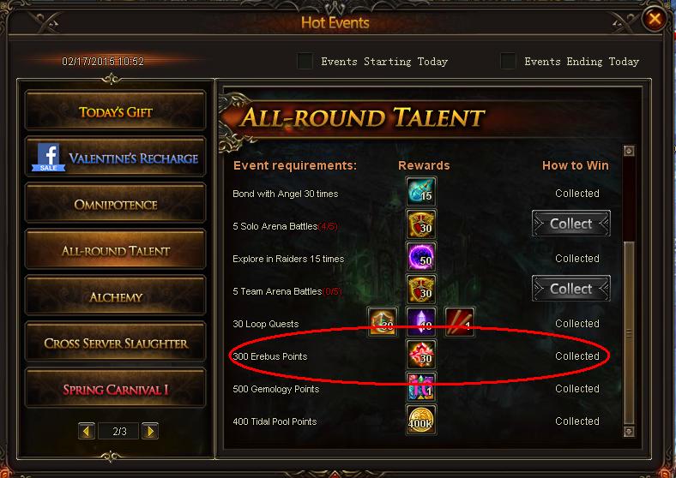Screen dimensions: 676x478
Task: Click the purple Raiders reward orb icon
Action: point(420,257)
